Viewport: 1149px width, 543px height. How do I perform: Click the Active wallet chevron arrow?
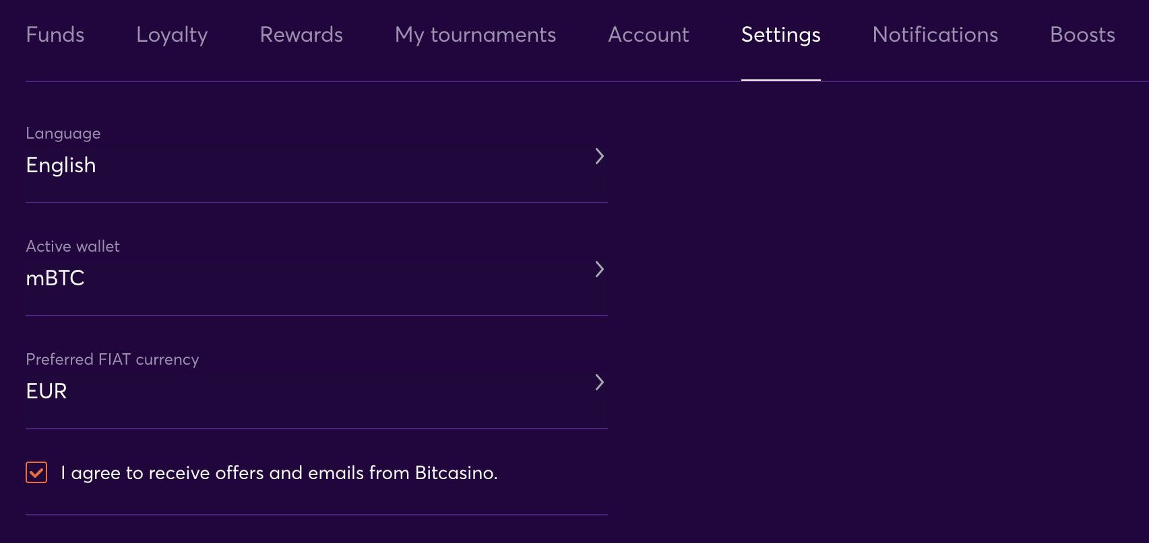tap(599, 270)
